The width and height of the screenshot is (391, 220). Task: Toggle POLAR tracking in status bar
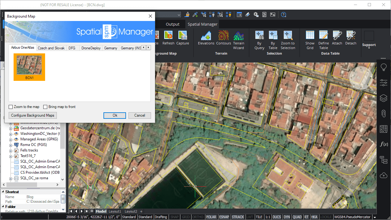pyautogui.click(x=211, y=217)
